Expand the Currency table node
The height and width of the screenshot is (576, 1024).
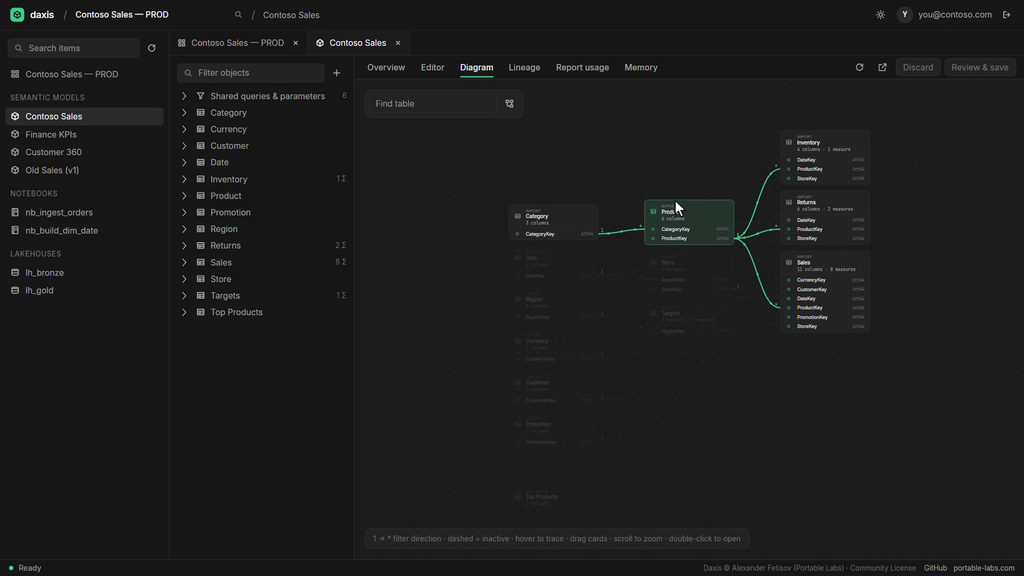click(x=184, y=129)
